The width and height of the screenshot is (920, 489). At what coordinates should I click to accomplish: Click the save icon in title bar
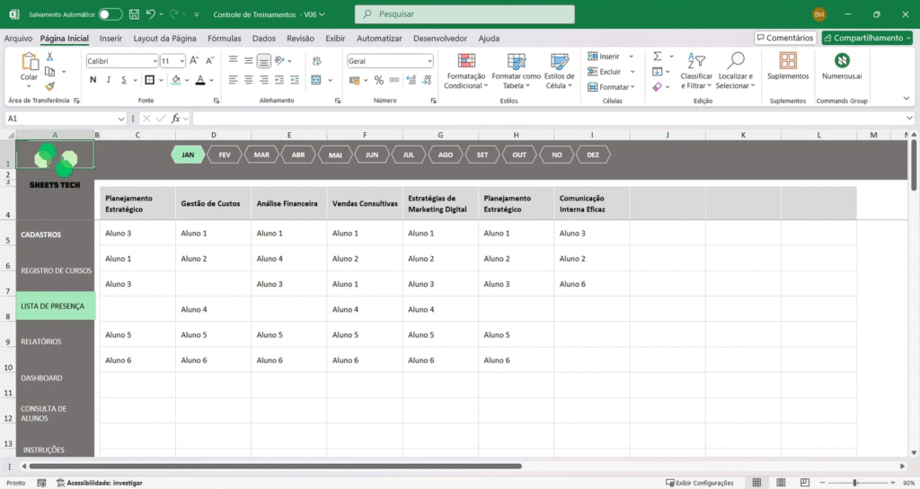click(x=134, y=14)
